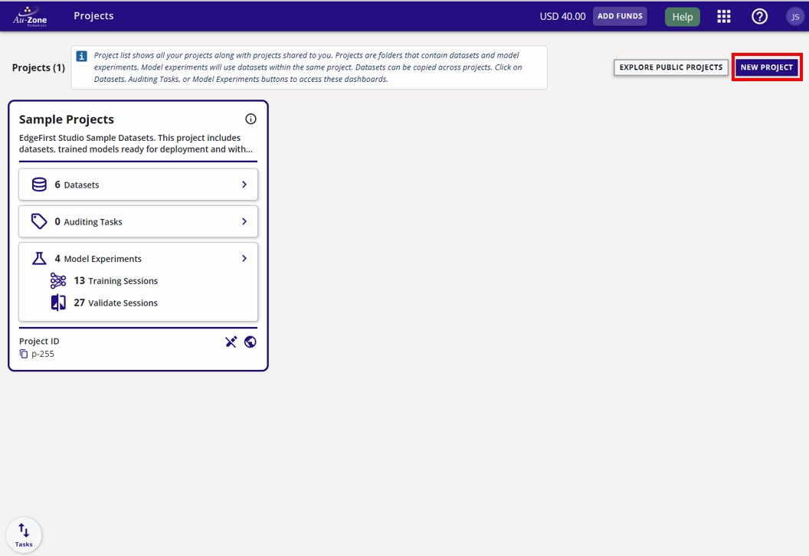Open the Projects page from the top bar
The height and width of the screenshot is (556, 809).
point(93,15)
